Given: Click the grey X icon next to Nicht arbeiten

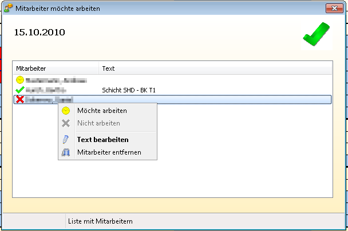Looking at the screenshot, I should [66, 123].
